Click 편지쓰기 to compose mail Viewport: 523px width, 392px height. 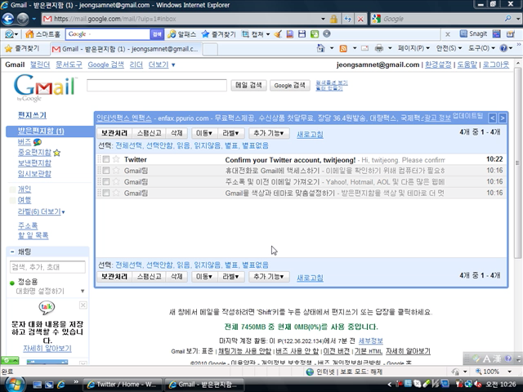(x=32, y=115)
